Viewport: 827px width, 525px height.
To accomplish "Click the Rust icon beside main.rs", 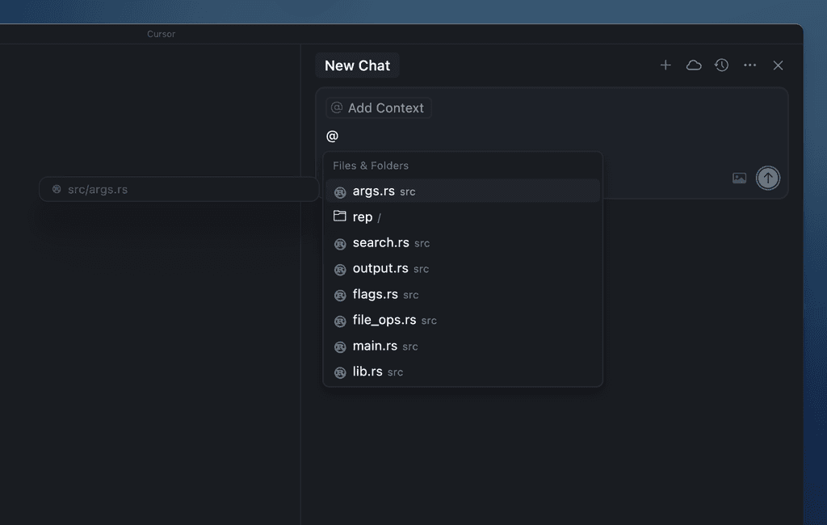I will [340, 346].
